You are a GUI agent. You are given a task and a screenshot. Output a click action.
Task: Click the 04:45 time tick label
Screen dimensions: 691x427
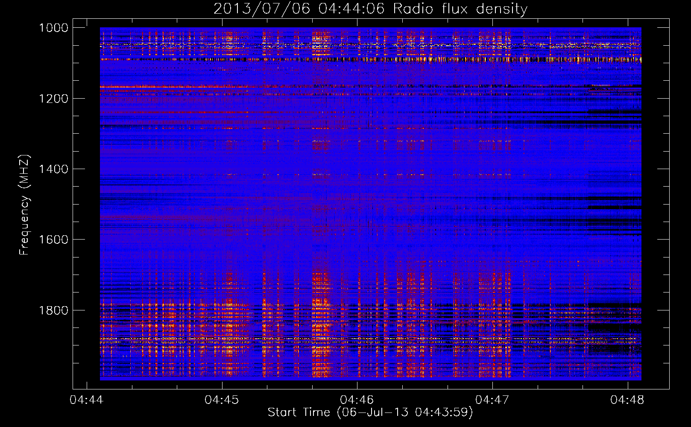(222, 400)
